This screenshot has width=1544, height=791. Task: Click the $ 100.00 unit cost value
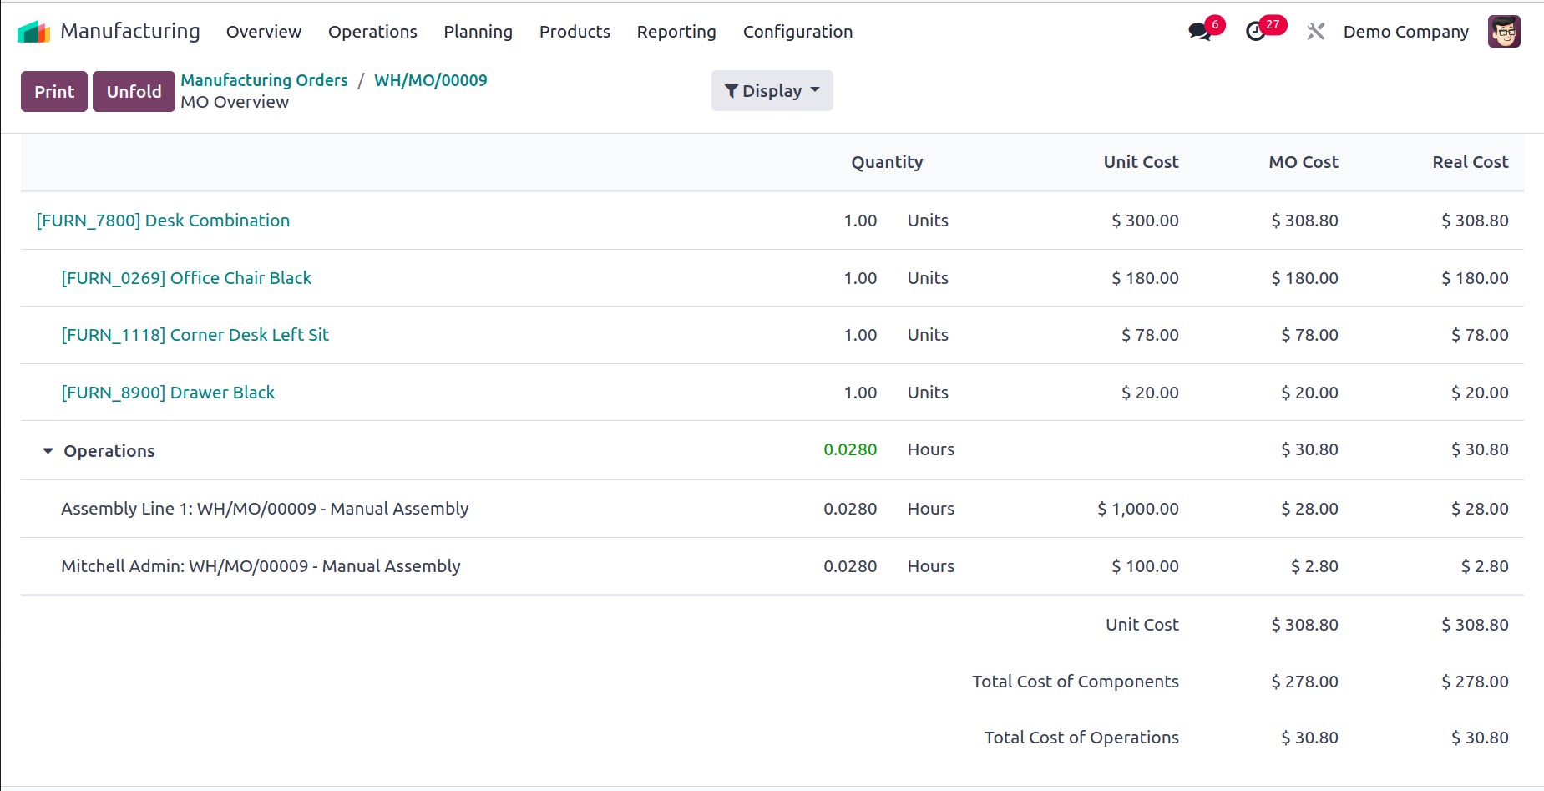1145,566
